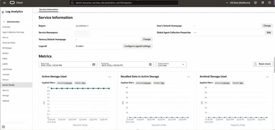Open Active Storage Used chart options menu
The height and width of the screenshot is (130, 275).
click(110, 77)
